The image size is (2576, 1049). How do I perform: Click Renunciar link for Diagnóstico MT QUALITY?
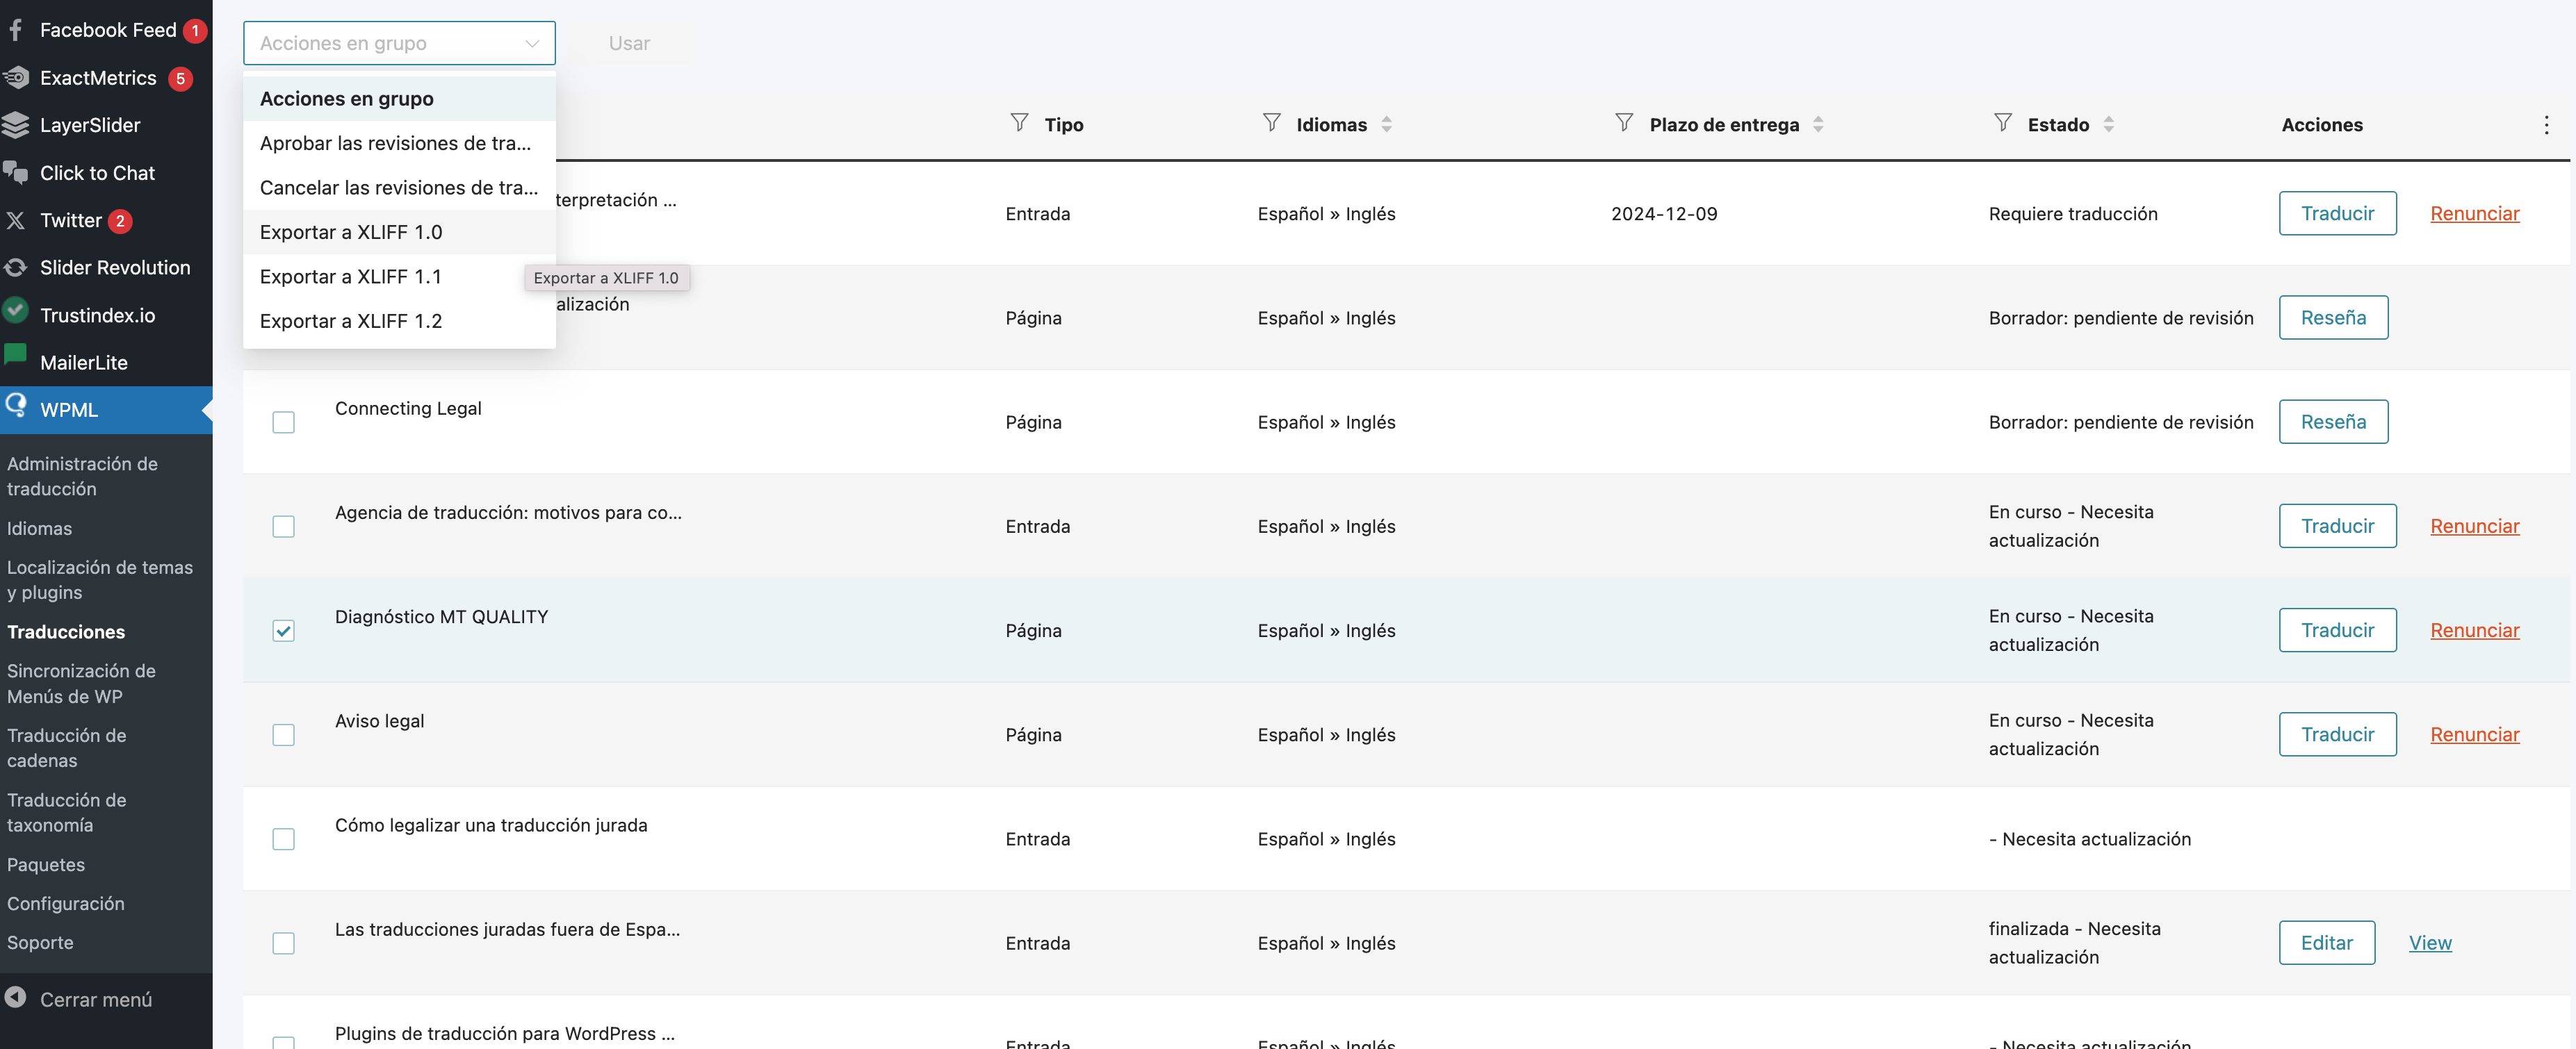click(2474, 630)
